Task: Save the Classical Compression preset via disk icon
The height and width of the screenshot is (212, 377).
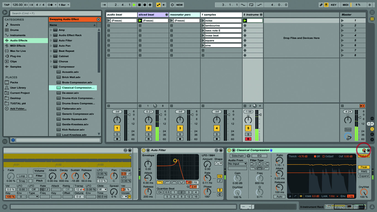Action: [368, 150]
